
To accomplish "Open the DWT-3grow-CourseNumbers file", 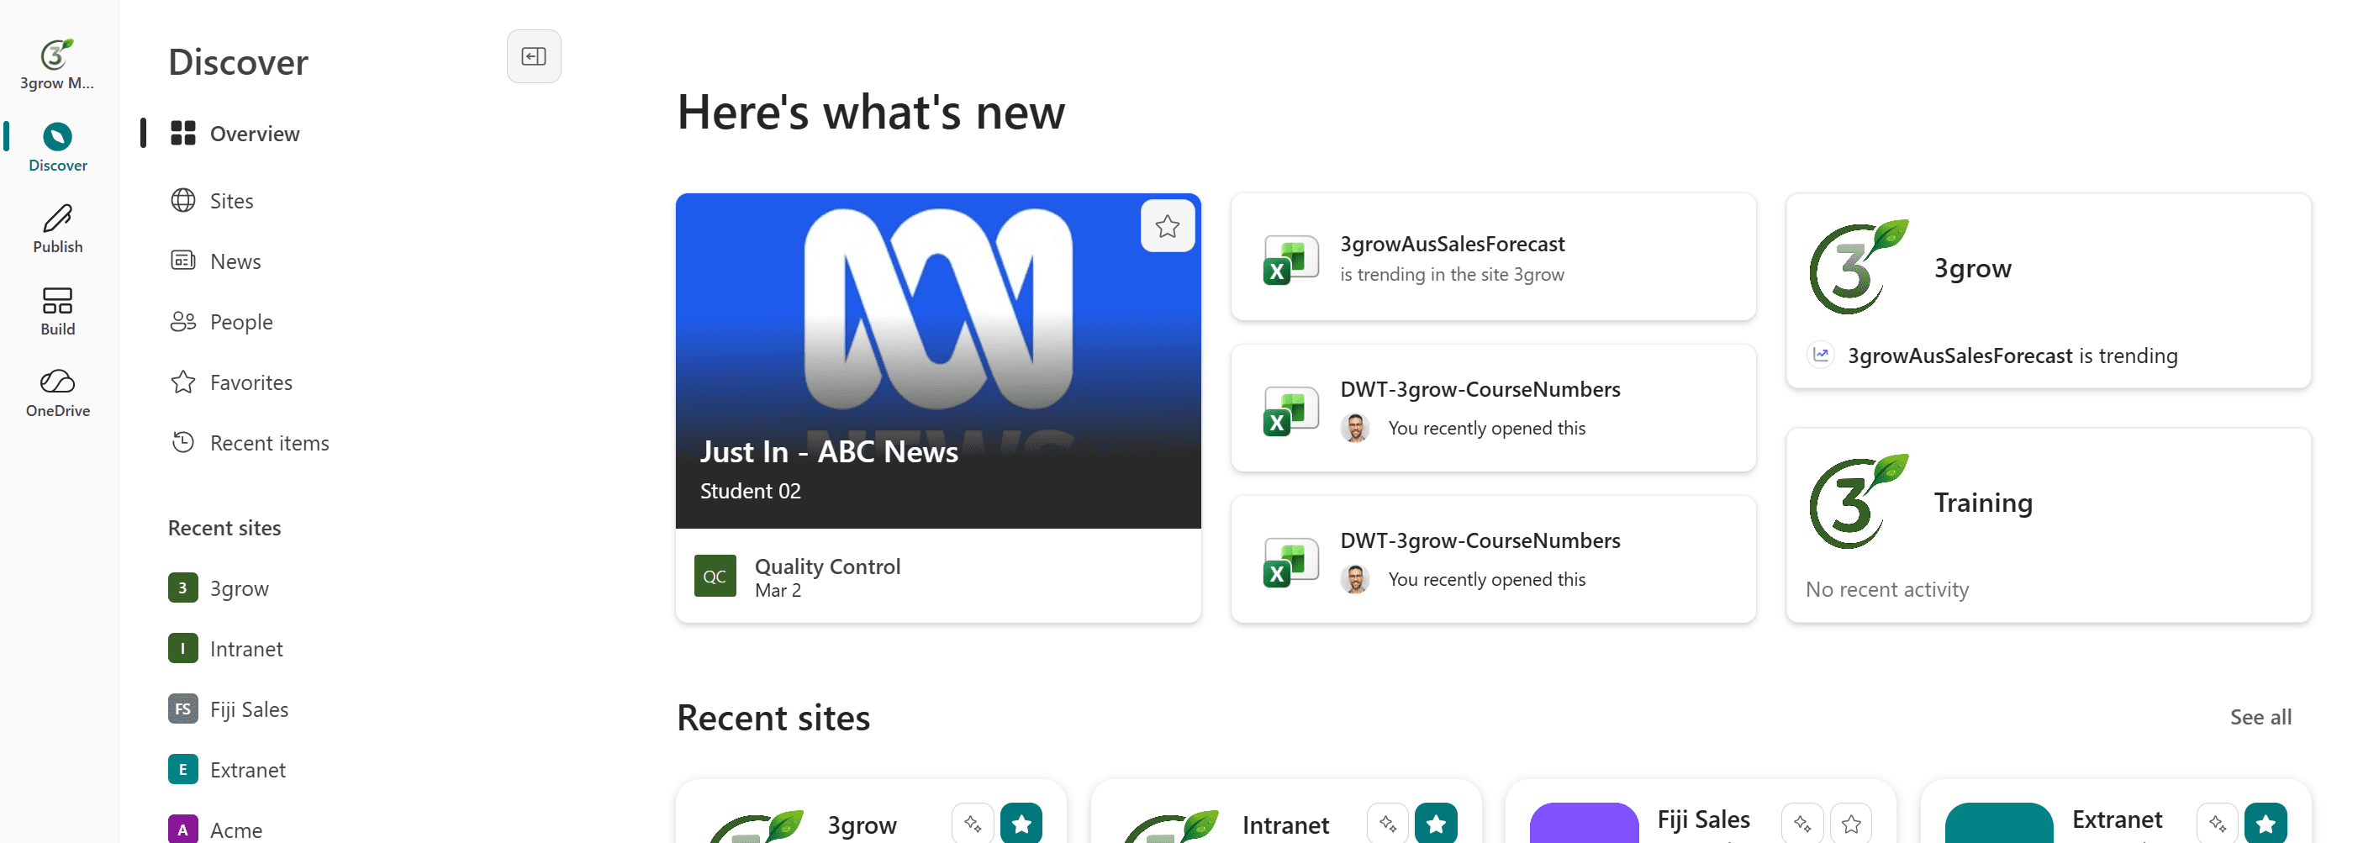I will click(1480, 389).
